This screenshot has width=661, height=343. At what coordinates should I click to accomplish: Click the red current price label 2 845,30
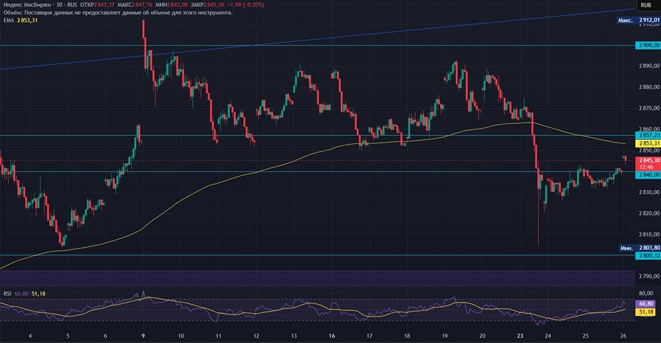[648, 160]
